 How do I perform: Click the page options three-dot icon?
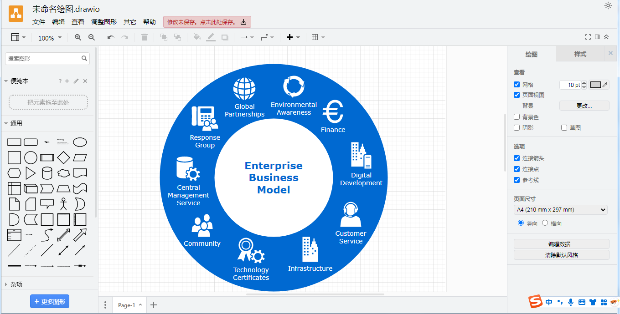(105, 305)
